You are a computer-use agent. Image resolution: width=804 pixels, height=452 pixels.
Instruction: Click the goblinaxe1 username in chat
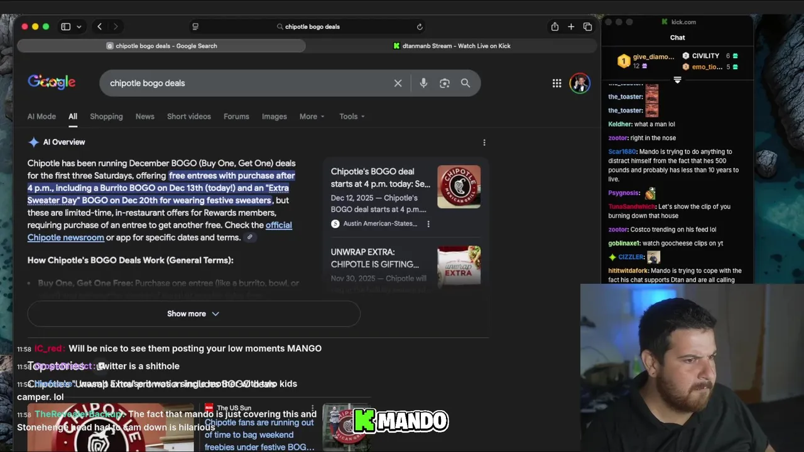coord(624,243)
